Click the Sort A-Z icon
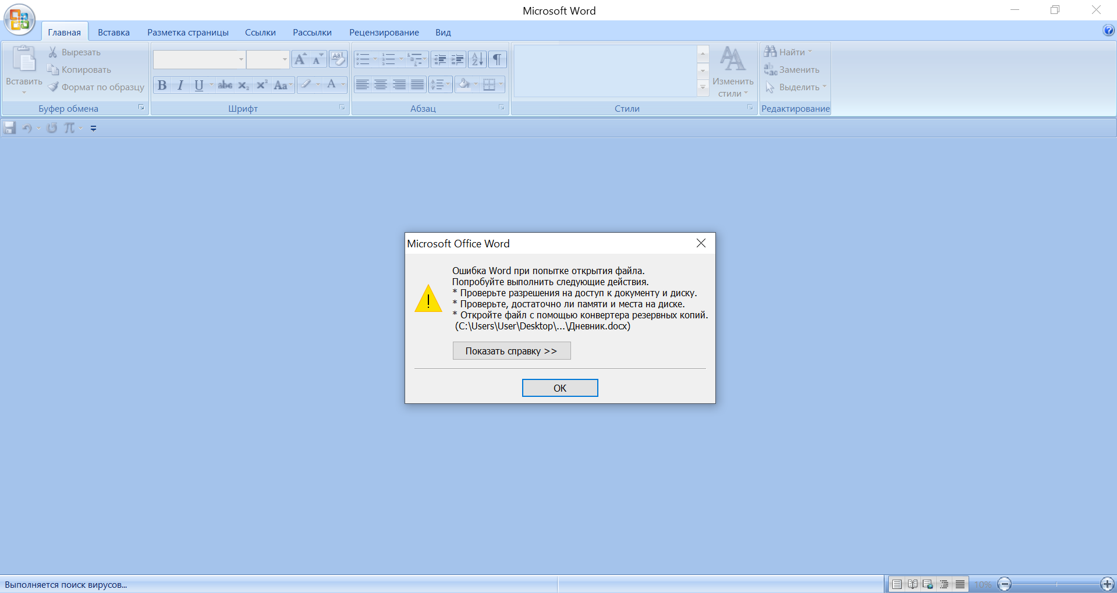Viewport: 1117px width, 593px height. pos(477,59)
